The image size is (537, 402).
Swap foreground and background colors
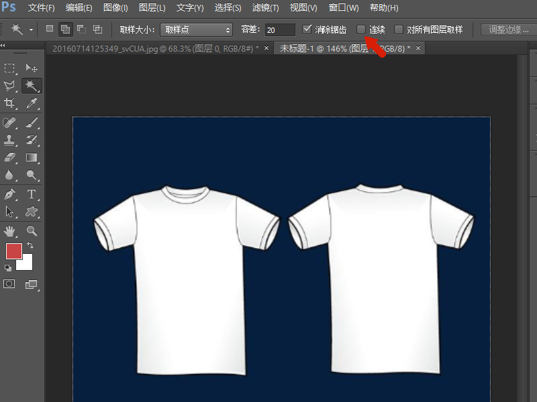30,246
